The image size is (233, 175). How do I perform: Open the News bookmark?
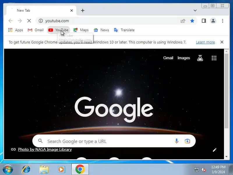coord(101,30)
